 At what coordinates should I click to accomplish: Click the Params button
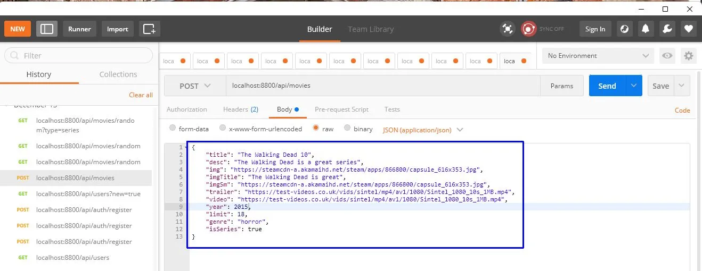(x=562, y=86)
